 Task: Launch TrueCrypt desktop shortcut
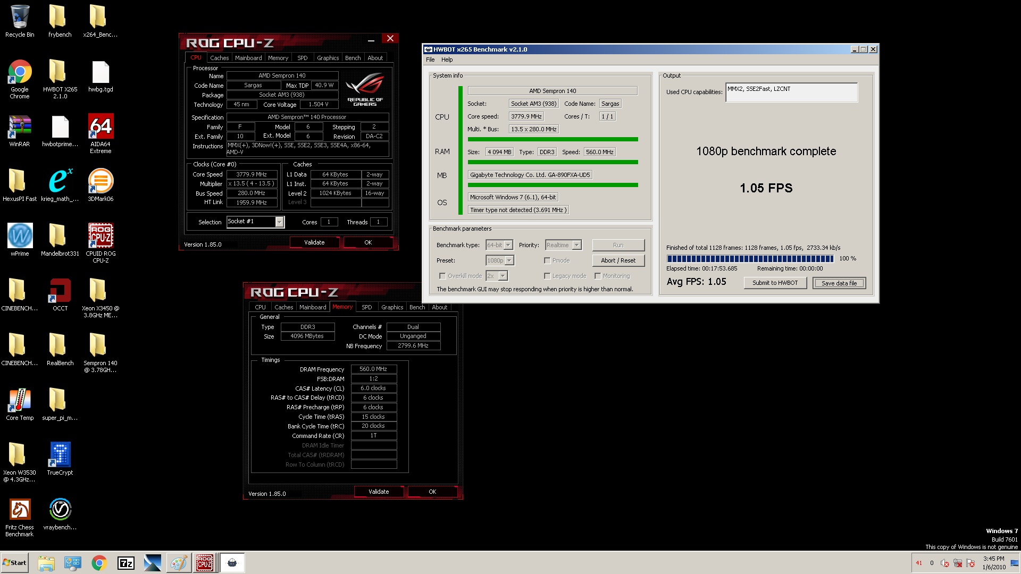tap(60, 459)
